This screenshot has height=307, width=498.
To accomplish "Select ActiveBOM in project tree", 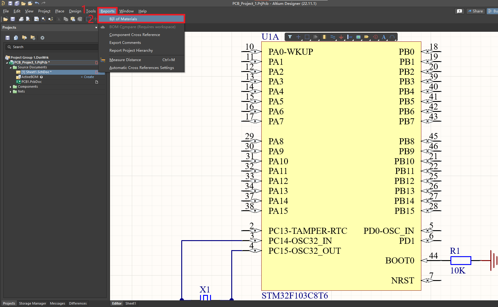I will tap(30, 77).
